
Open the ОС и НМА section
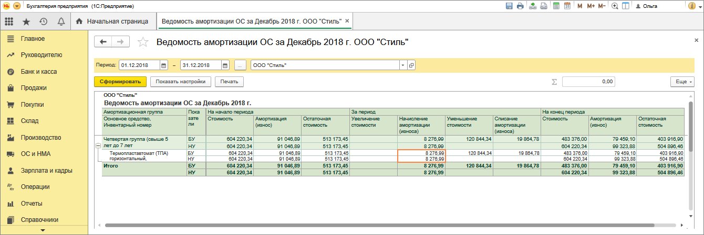[x=36, y=154]
